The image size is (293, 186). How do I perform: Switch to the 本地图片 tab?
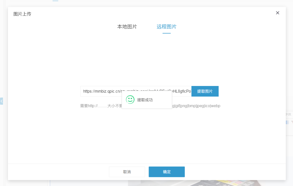pos(127,27)
